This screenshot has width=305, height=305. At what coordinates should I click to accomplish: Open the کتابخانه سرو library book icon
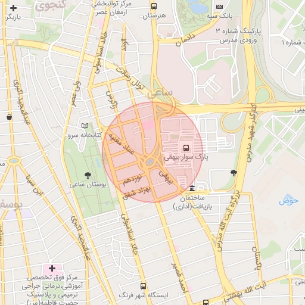click(85, 126)
